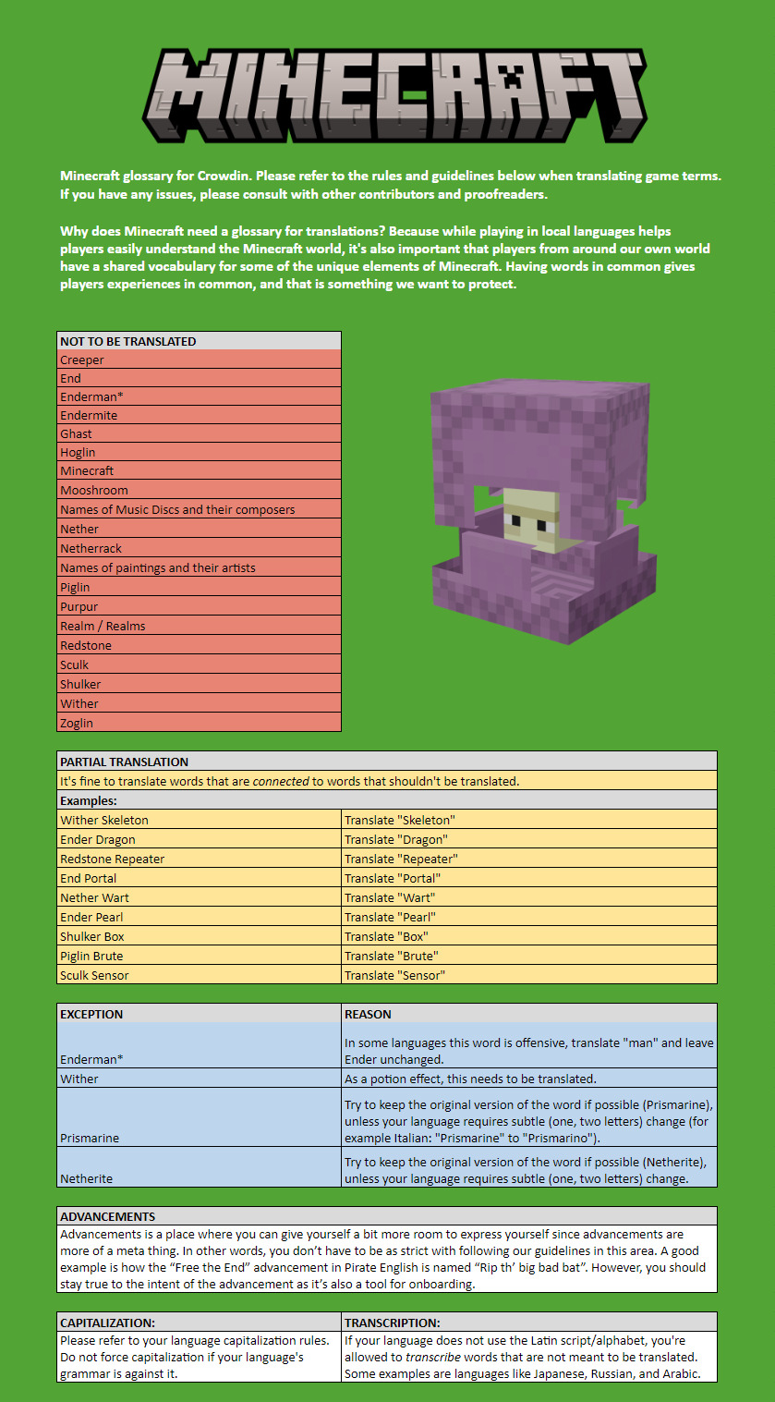
Task: Click the "CAPITALIZATION:" header cell
Action: pyautogui.click(x=200, y=1323)
